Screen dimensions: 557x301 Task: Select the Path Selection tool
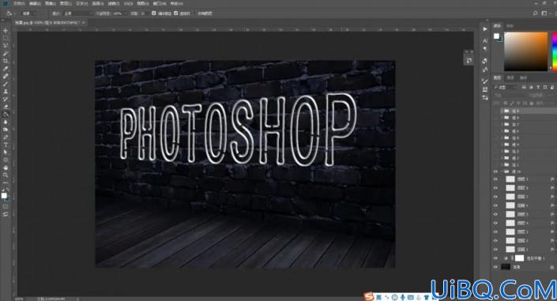pos(6,152)
